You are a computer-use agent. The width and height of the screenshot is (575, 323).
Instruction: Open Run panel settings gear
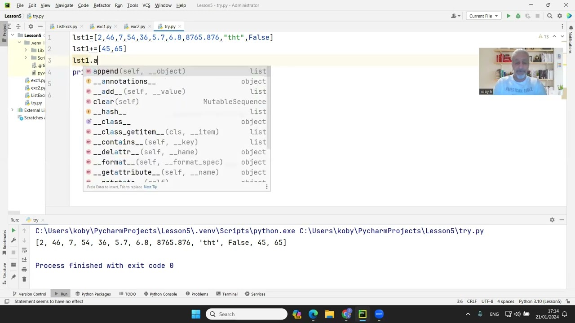pos(552,220)
